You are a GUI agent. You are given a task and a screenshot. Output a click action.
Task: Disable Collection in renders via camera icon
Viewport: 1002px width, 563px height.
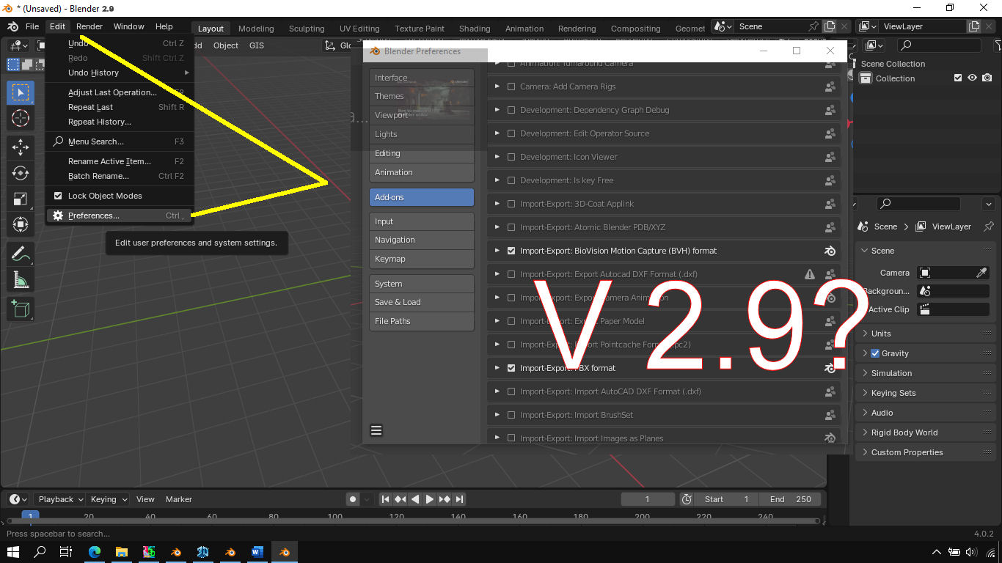pos(987,78)
